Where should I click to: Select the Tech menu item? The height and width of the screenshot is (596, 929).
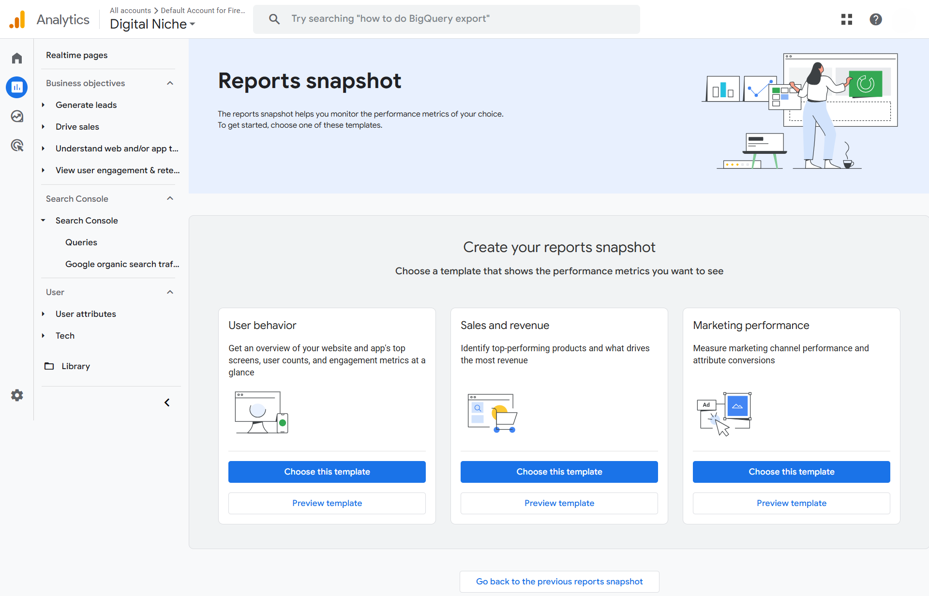[x=65, y=336]
